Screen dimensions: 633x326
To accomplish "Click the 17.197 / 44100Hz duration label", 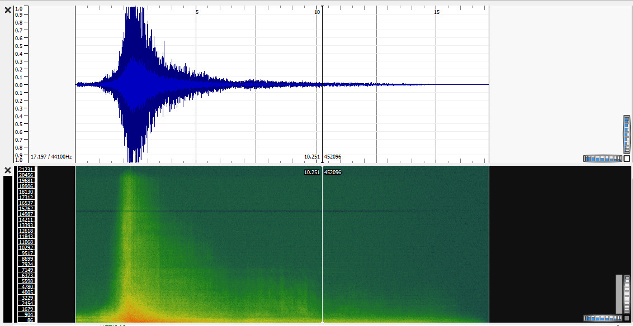I will [51, 157].
